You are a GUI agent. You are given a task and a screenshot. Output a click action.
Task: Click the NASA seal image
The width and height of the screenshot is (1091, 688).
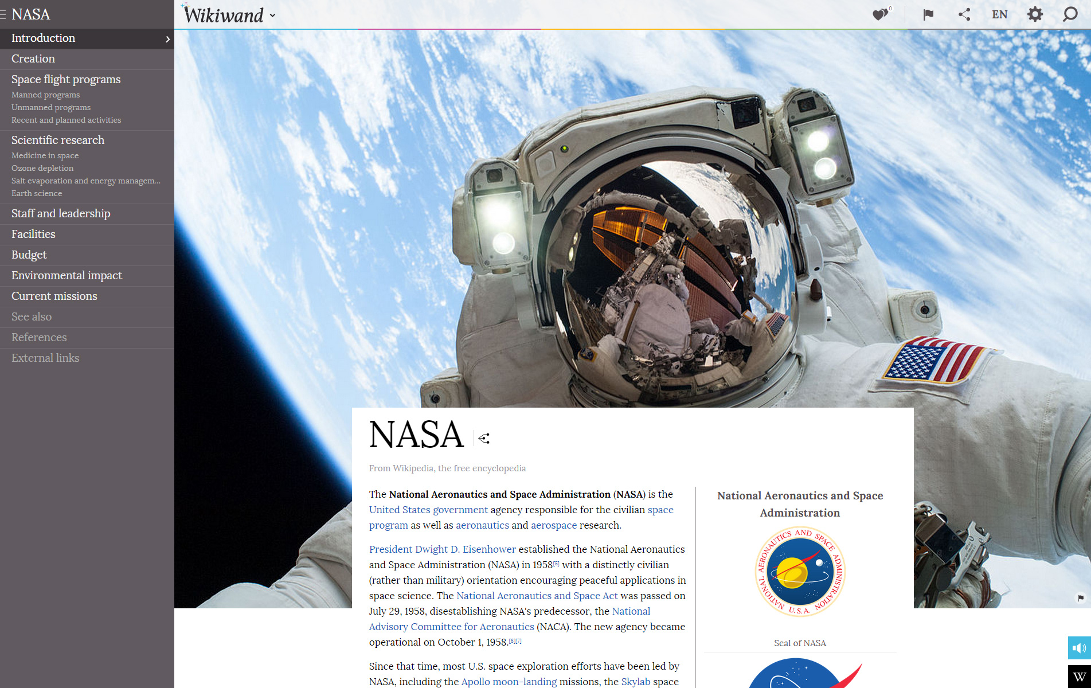pos(800,571)
